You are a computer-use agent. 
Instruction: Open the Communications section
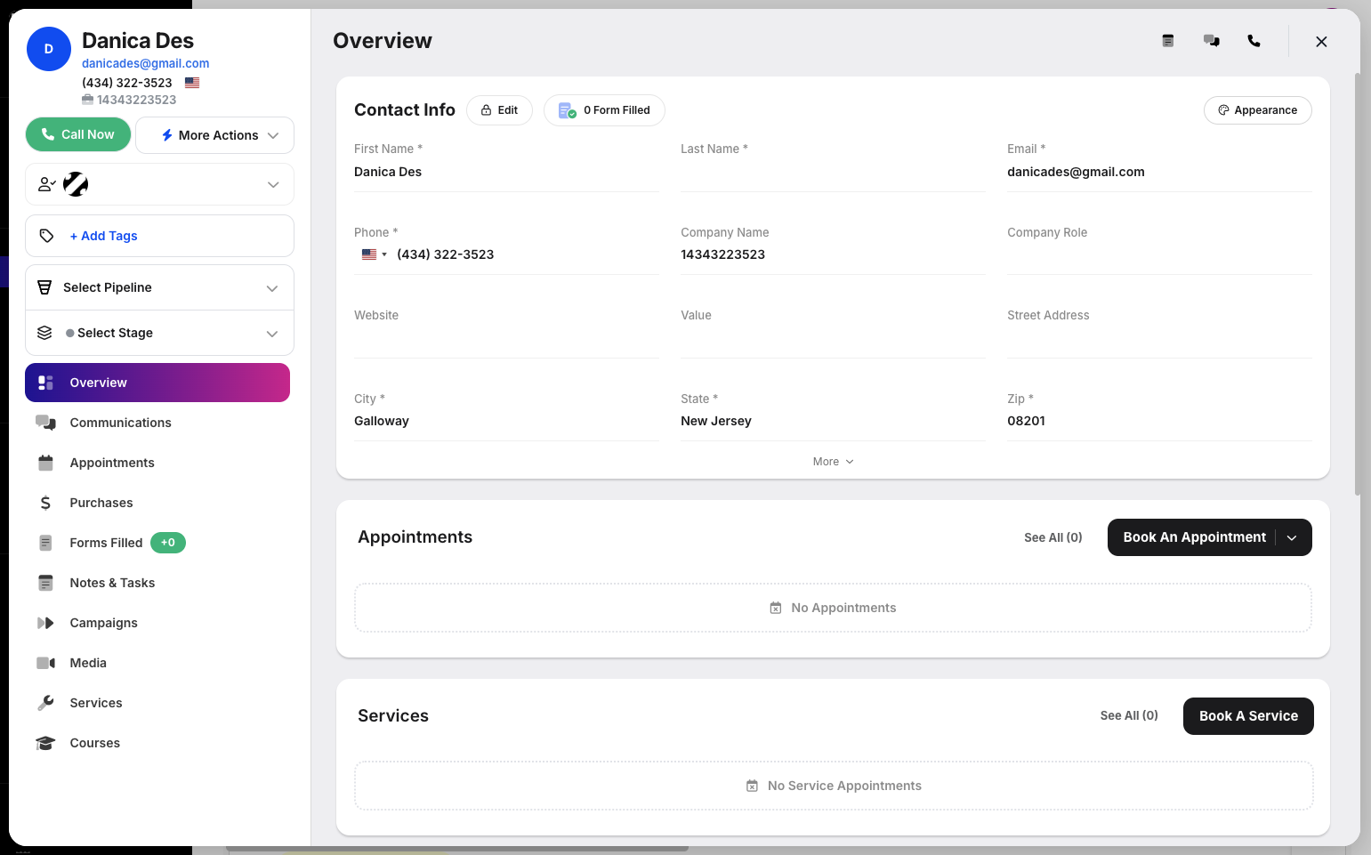[157, 423]
